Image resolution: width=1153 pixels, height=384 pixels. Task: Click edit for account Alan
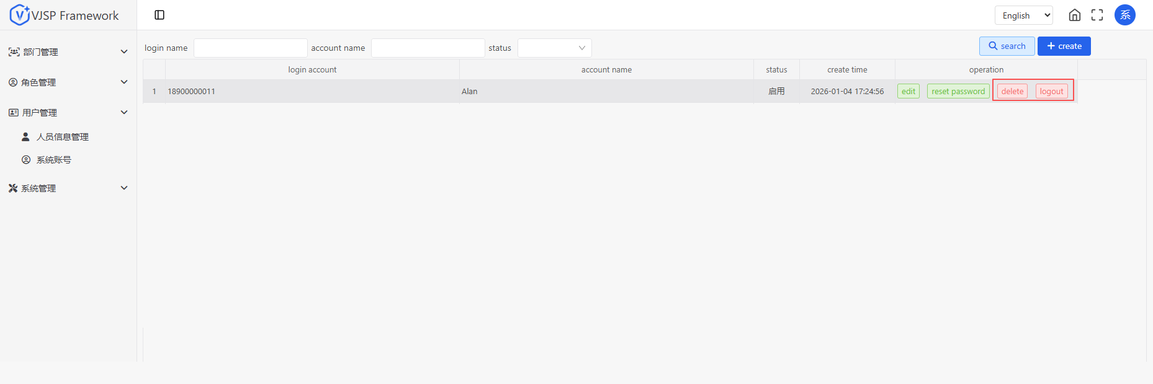(908, 91)
